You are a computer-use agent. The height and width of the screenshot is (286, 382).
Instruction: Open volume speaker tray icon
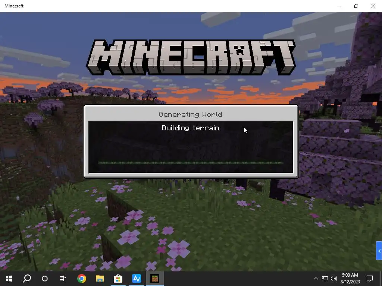334,279
